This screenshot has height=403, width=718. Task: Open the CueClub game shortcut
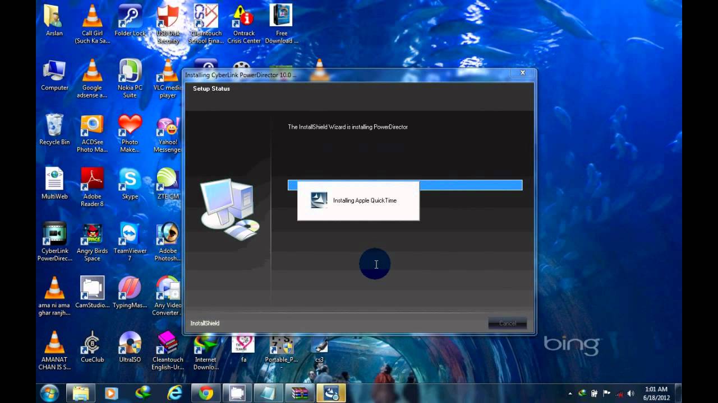click(x=92, y=346)
